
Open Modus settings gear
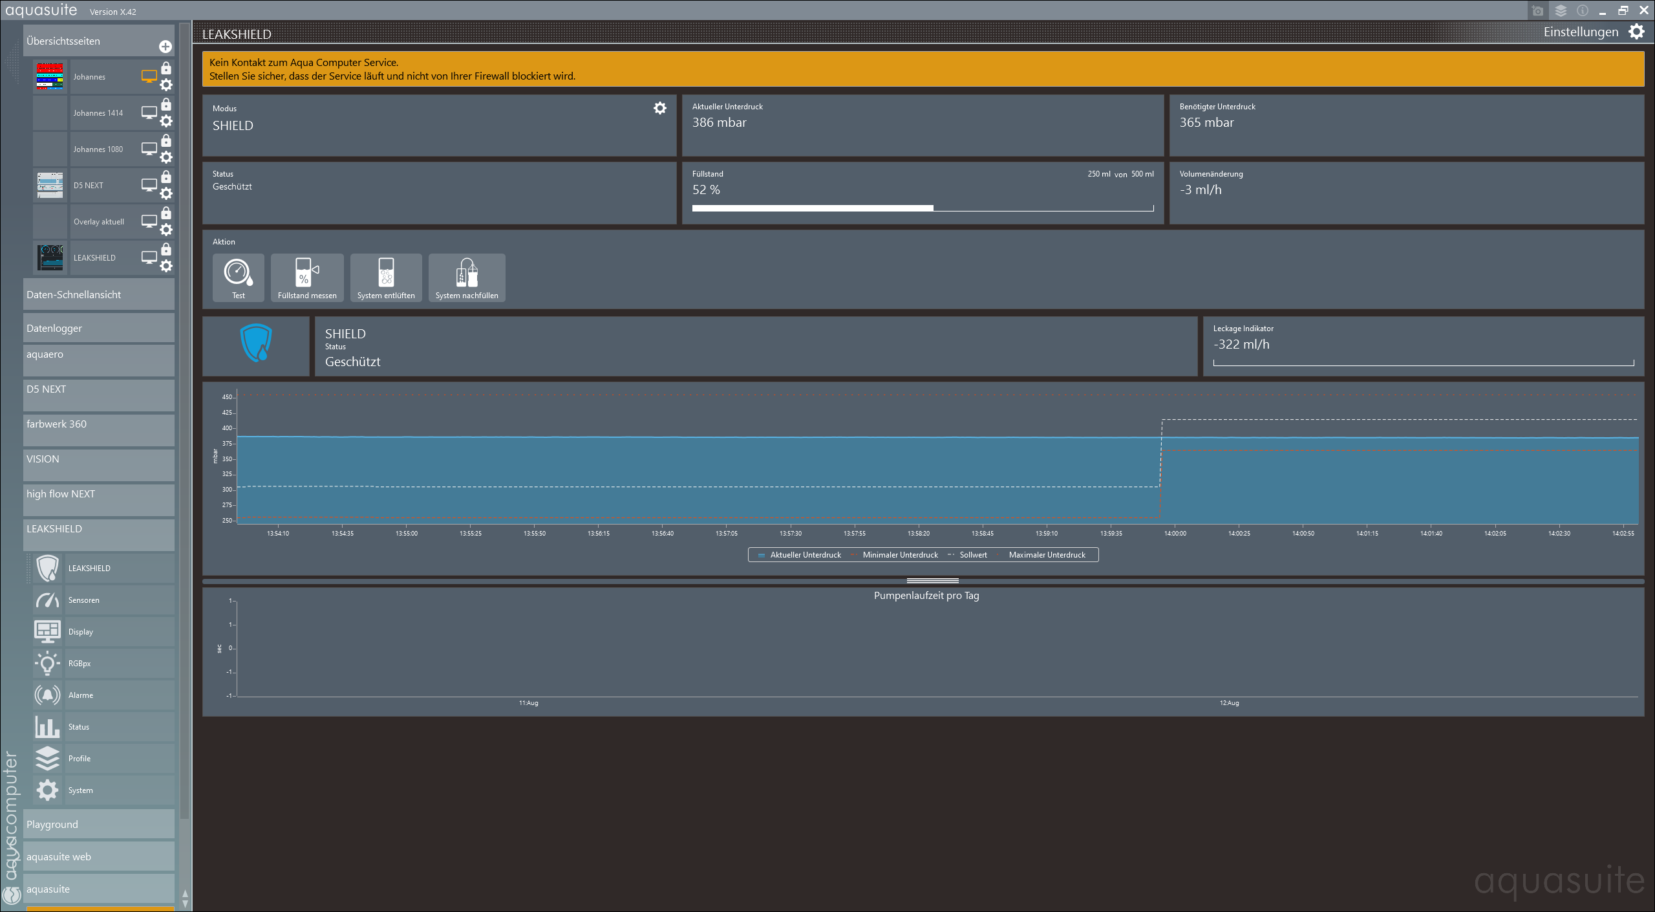[659, 108]
